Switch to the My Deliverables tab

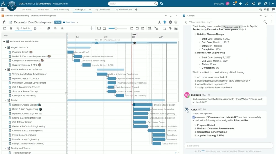click(103, 10)
